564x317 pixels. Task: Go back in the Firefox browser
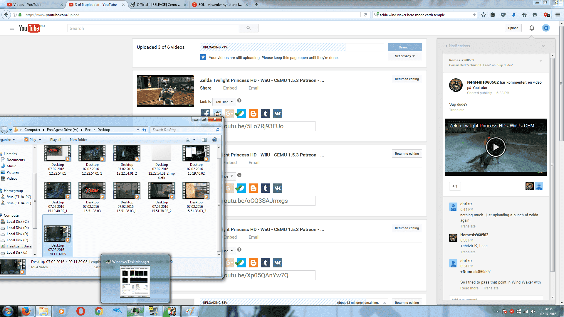6,15
